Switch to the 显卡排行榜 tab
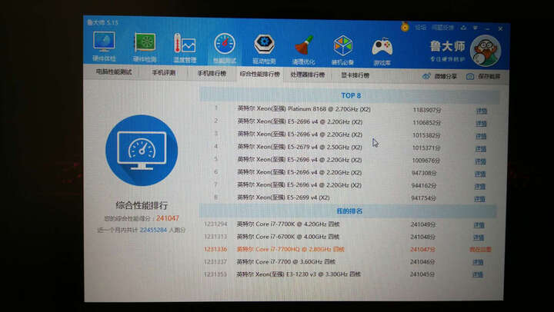This screenshot has height=312, width=554. click(355, 75)
